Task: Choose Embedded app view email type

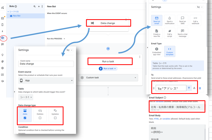Action: coord(157,51)
